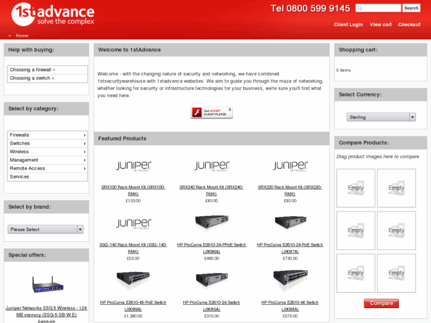Click the £1,390.00 price text
This screenshot has height=323, width=431.
click(x=133, y=316)
